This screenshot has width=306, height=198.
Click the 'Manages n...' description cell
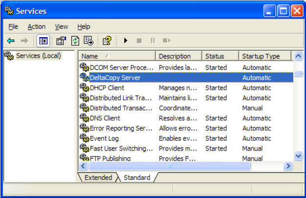[178, 88]
